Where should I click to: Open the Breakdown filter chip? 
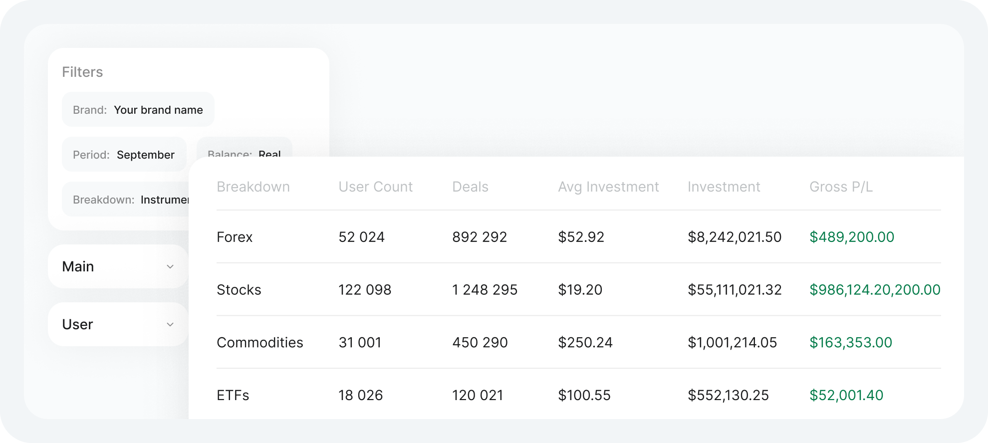pos(126,199)
